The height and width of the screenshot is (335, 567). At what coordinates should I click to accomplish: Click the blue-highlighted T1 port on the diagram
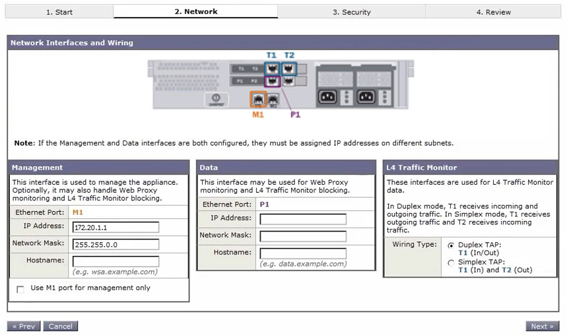point(272,68)
